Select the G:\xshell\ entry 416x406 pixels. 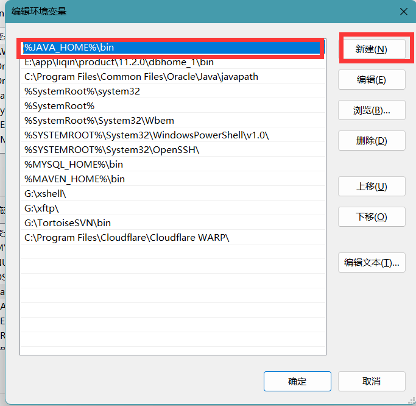click(173, 194)
